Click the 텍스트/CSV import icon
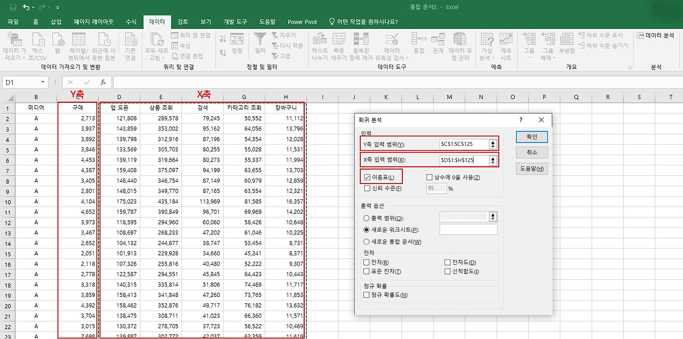 coord(38,40)
